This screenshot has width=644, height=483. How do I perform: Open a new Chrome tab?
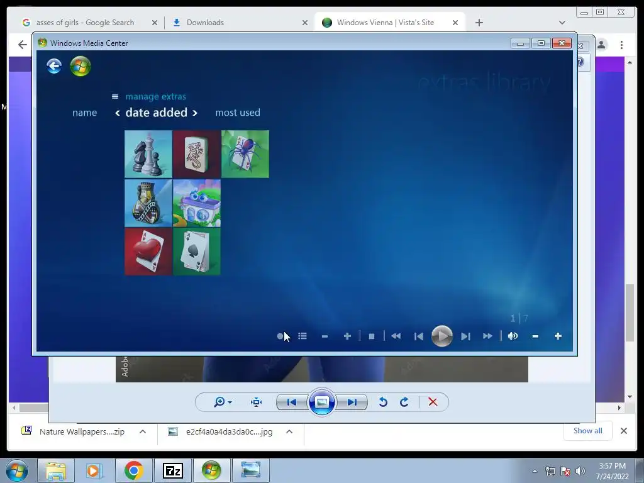coord(479,23)
